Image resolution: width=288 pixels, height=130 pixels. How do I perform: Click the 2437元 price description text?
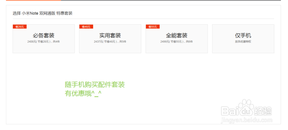pos(110,42)
